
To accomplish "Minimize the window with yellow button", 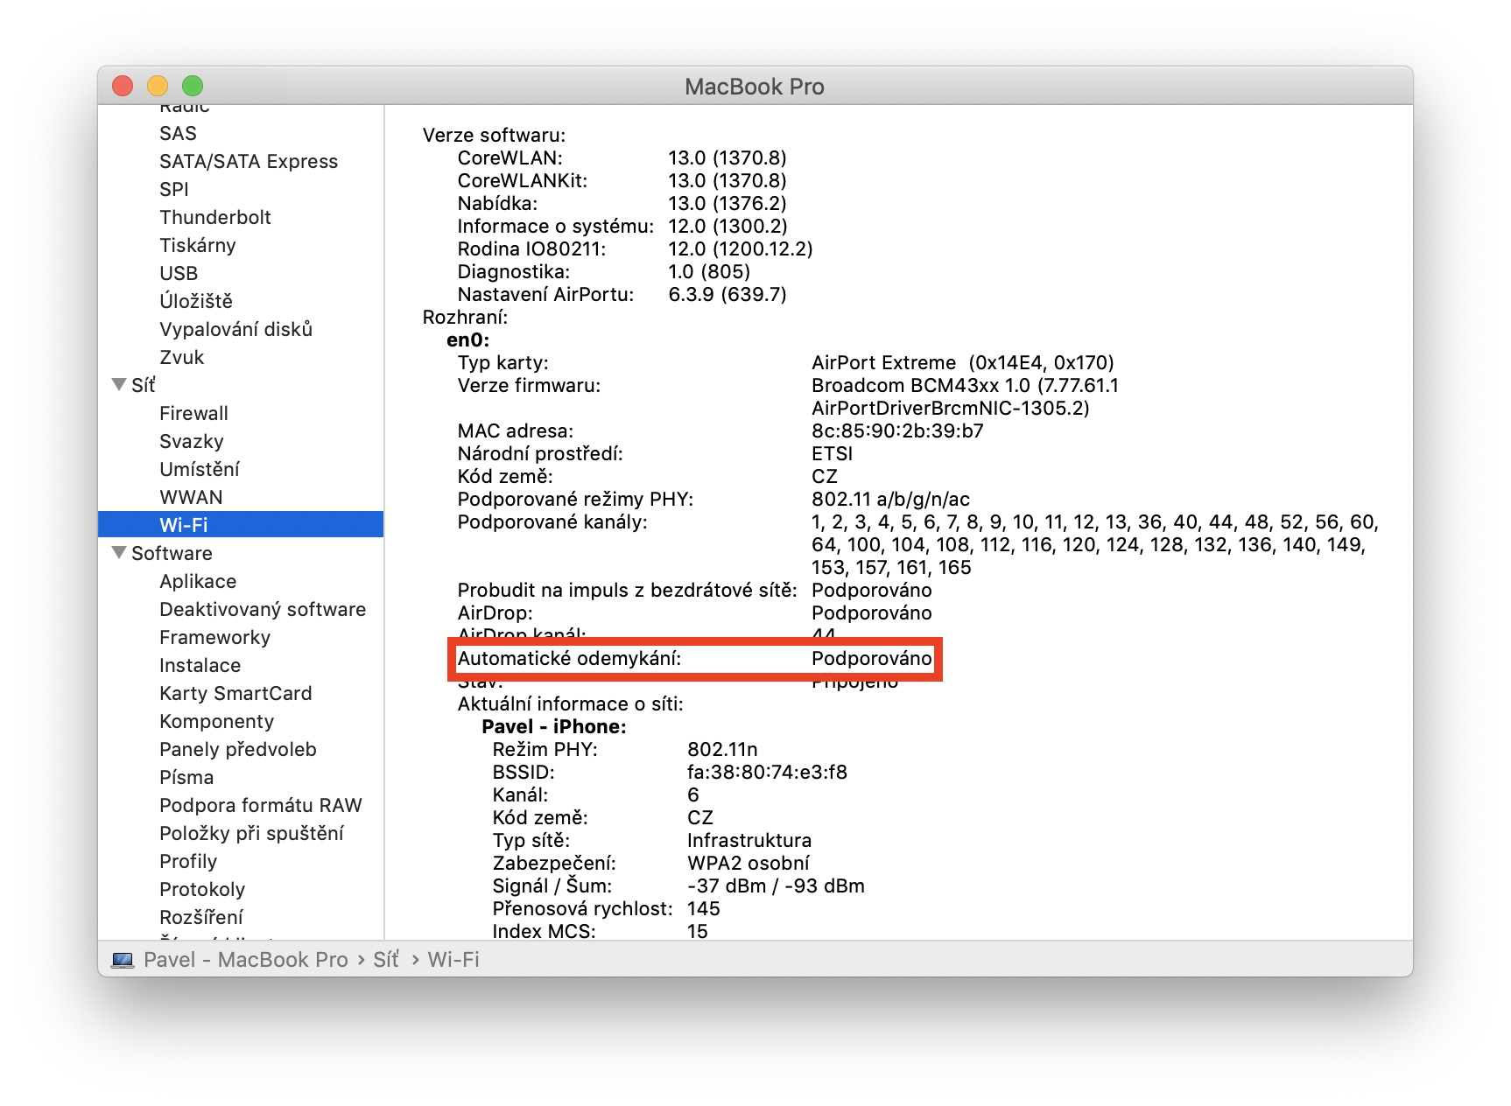I will tap(158, 86).
